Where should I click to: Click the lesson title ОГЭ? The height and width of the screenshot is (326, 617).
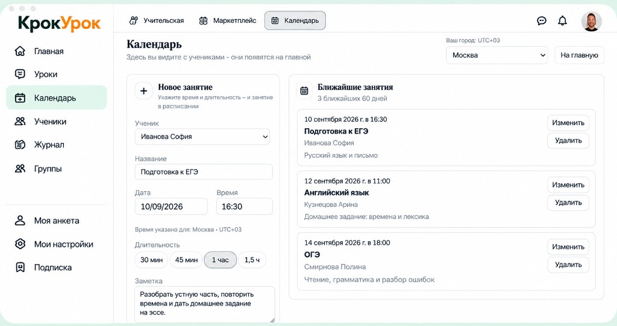pos(312,254)
